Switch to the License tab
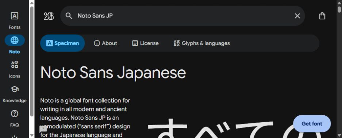 click(x=145, y=43)
